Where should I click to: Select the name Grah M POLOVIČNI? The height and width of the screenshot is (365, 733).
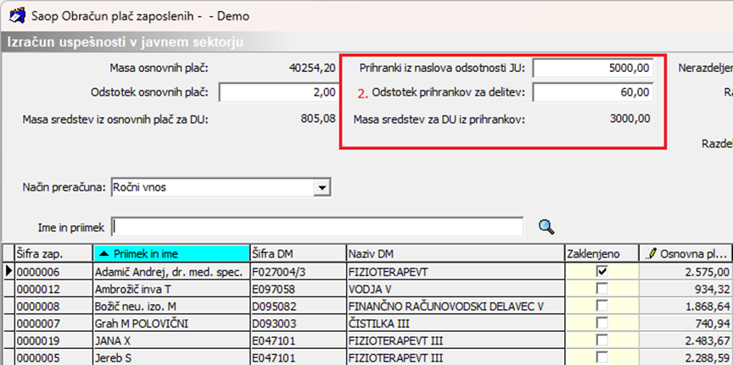pos(142,324)
